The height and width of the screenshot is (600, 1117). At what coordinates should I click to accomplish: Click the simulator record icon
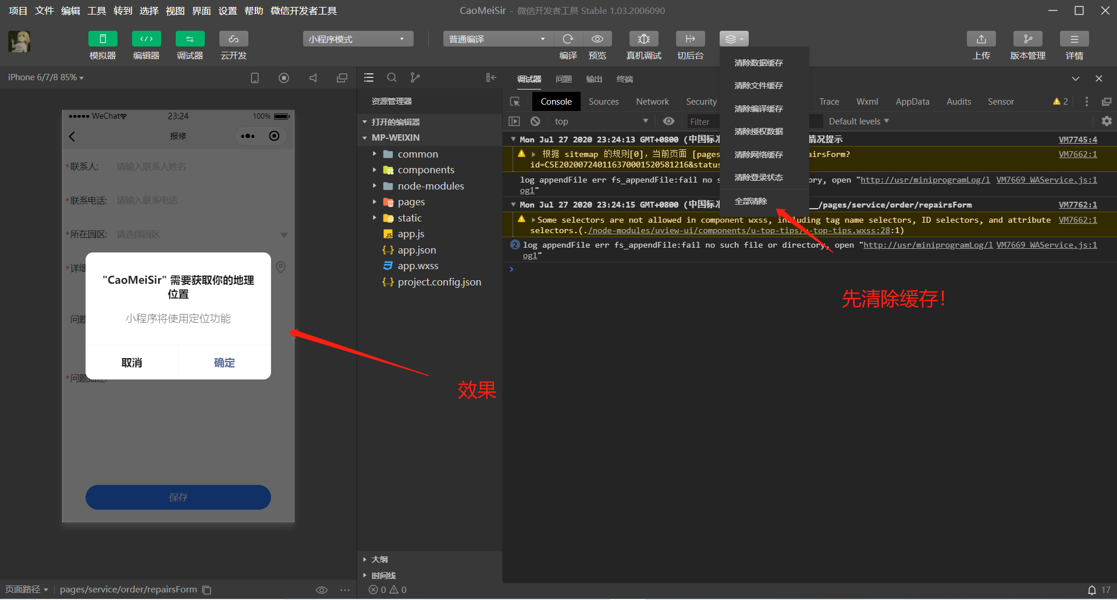284,78
